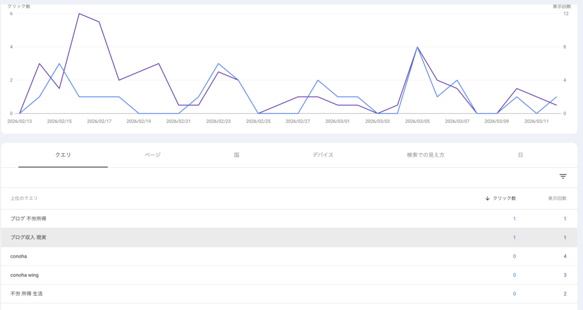Select the デバイス tab
The width and height of the screenshot is (583, 310).
tap(323, 155)
